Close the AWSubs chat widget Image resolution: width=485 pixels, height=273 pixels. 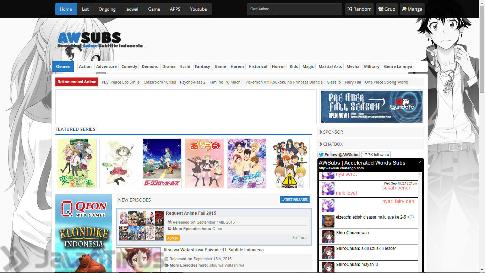[x=420, y=162]
